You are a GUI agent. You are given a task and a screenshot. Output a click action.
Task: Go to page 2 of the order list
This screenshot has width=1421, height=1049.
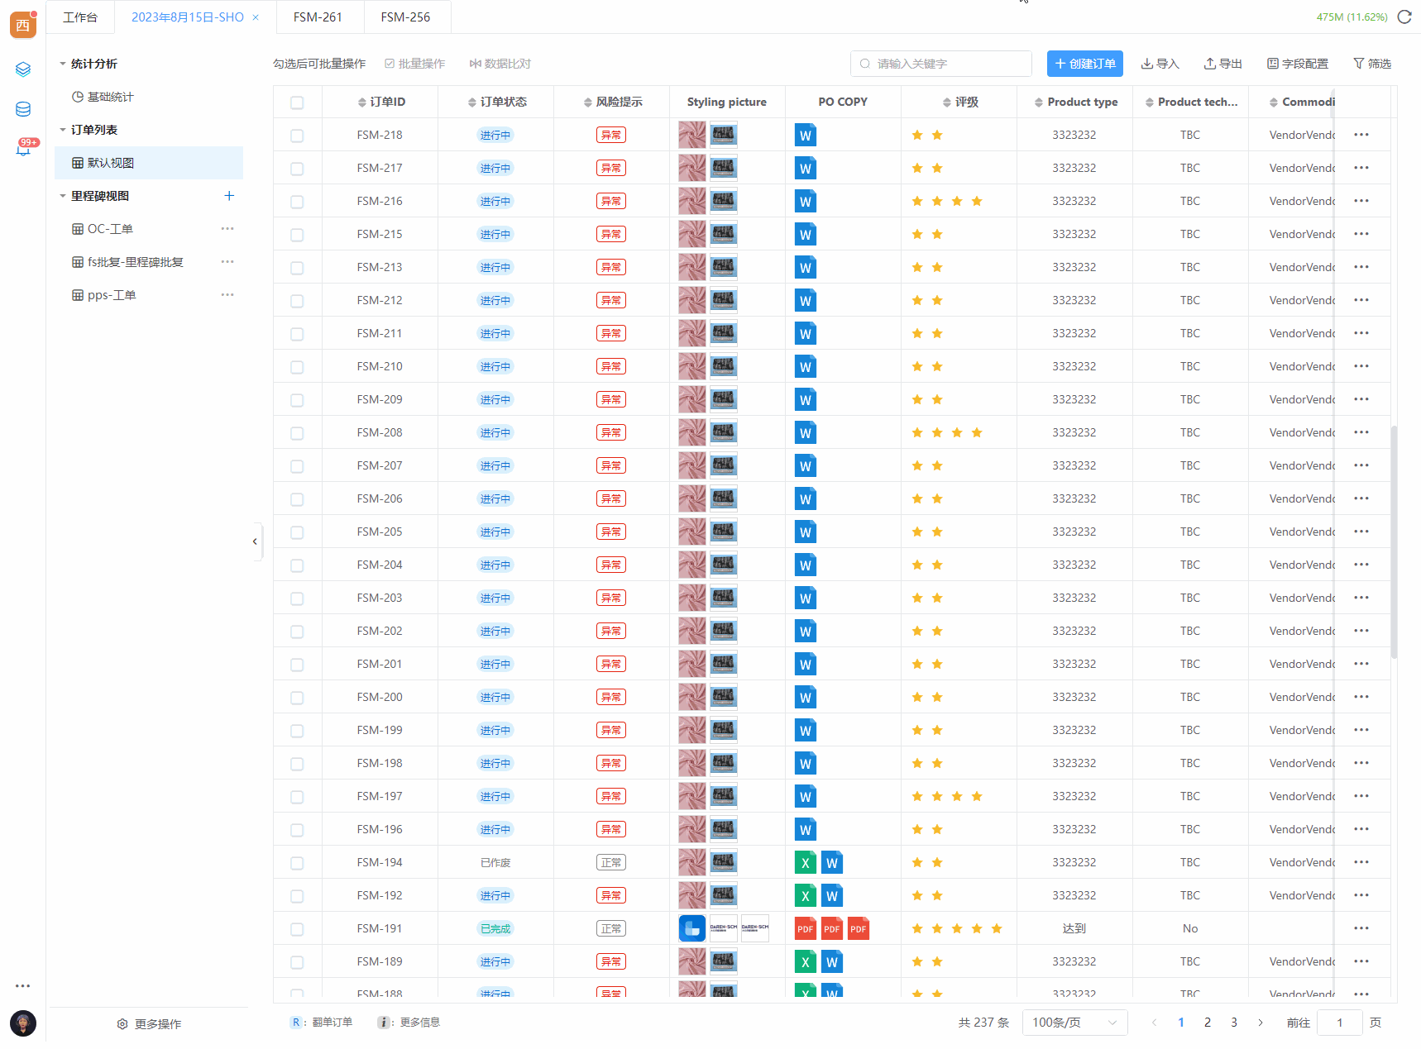[x=1208, y=1023]
